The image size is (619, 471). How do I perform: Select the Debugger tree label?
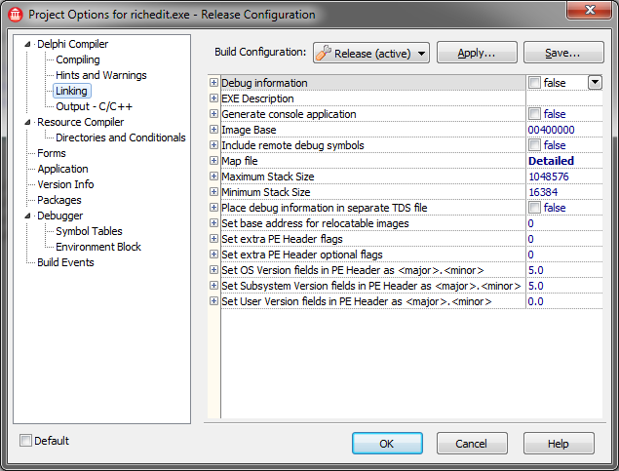(60, 216)
